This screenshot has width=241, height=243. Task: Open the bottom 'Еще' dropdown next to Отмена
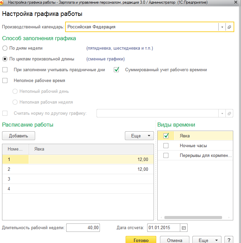(x=207, y=240)
